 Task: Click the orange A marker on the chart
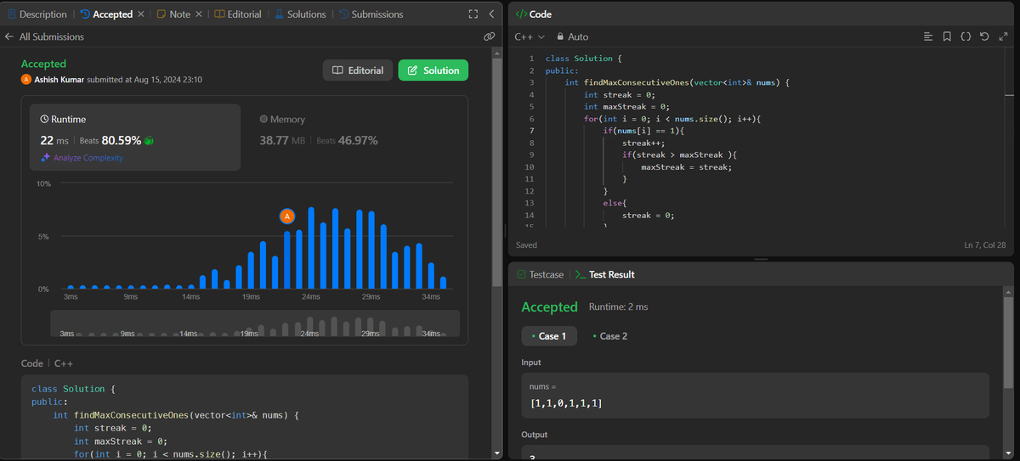click(287, 216)
